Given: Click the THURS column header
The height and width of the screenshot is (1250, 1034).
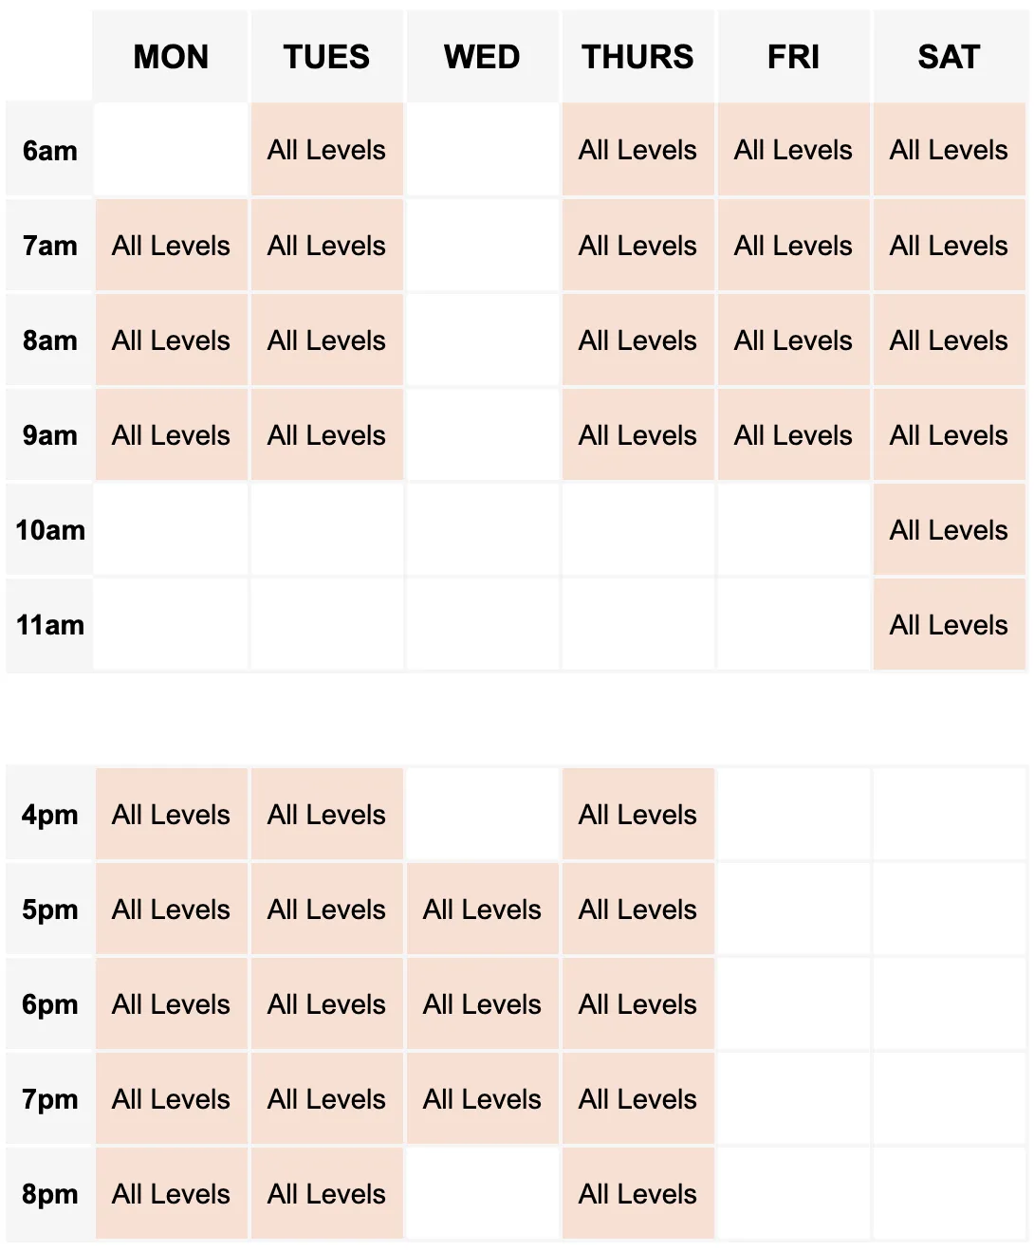Looking at the screenshot, I should coord(637,56).
